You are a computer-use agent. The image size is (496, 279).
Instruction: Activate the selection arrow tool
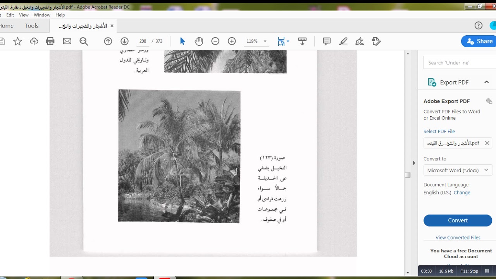pyautogui.click(x=183, y=41)
